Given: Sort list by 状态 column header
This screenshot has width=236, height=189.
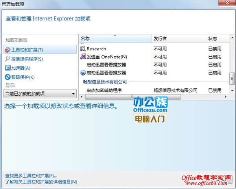Looking at the screenshot, I should coord(218,39).
